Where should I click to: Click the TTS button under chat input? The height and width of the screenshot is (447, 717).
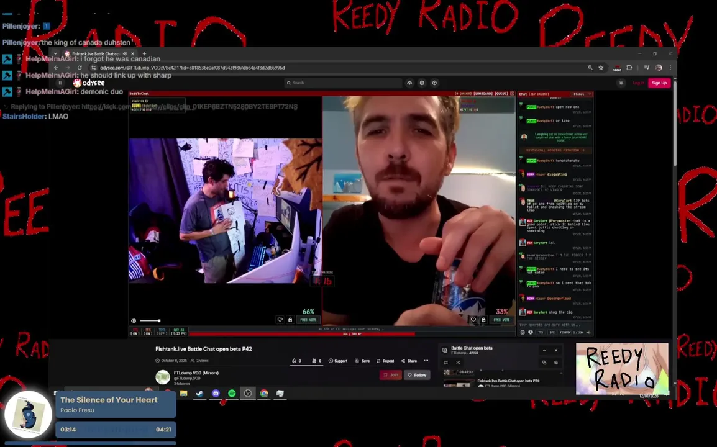541,332
